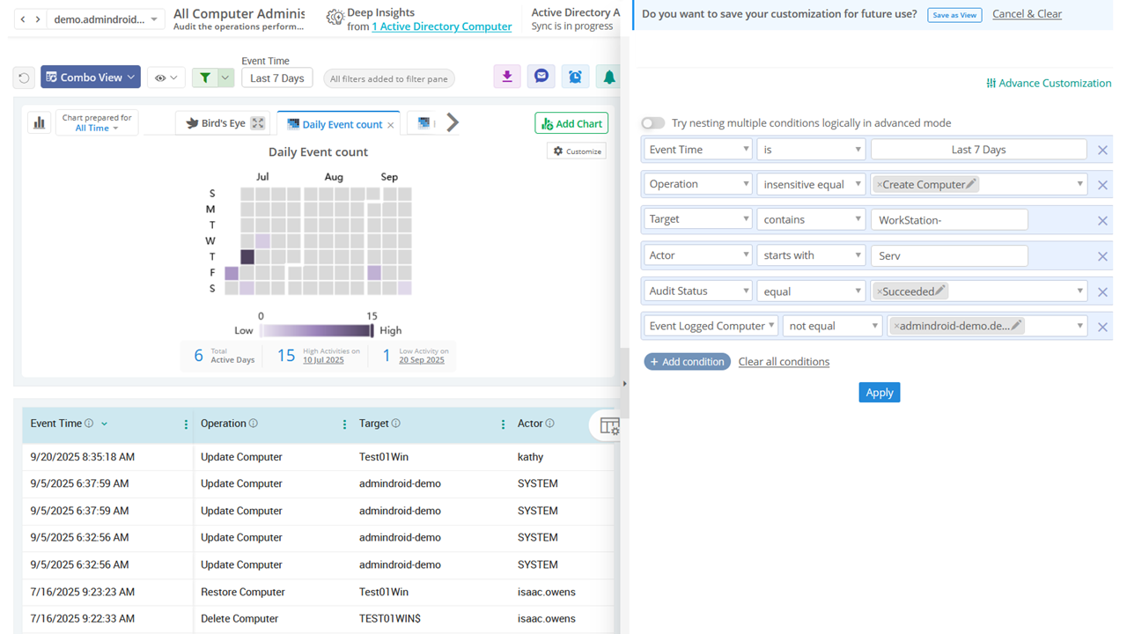The height and width of the screenshot is (634, 1127).
Task: Click the purple export download icon
Action: tap(506, 77)
